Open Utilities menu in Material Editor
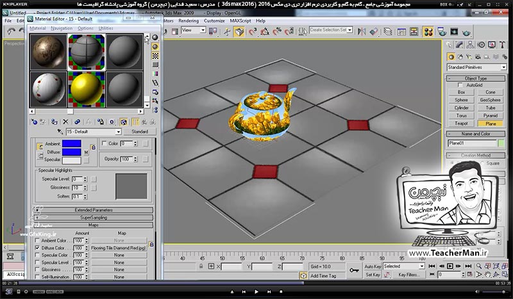The width and height of the screenshot is (513, 299). click(106, 28)
